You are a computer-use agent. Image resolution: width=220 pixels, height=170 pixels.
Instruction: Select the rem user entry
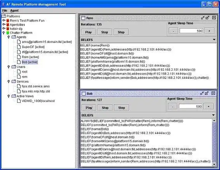click(x=24, y=76)
